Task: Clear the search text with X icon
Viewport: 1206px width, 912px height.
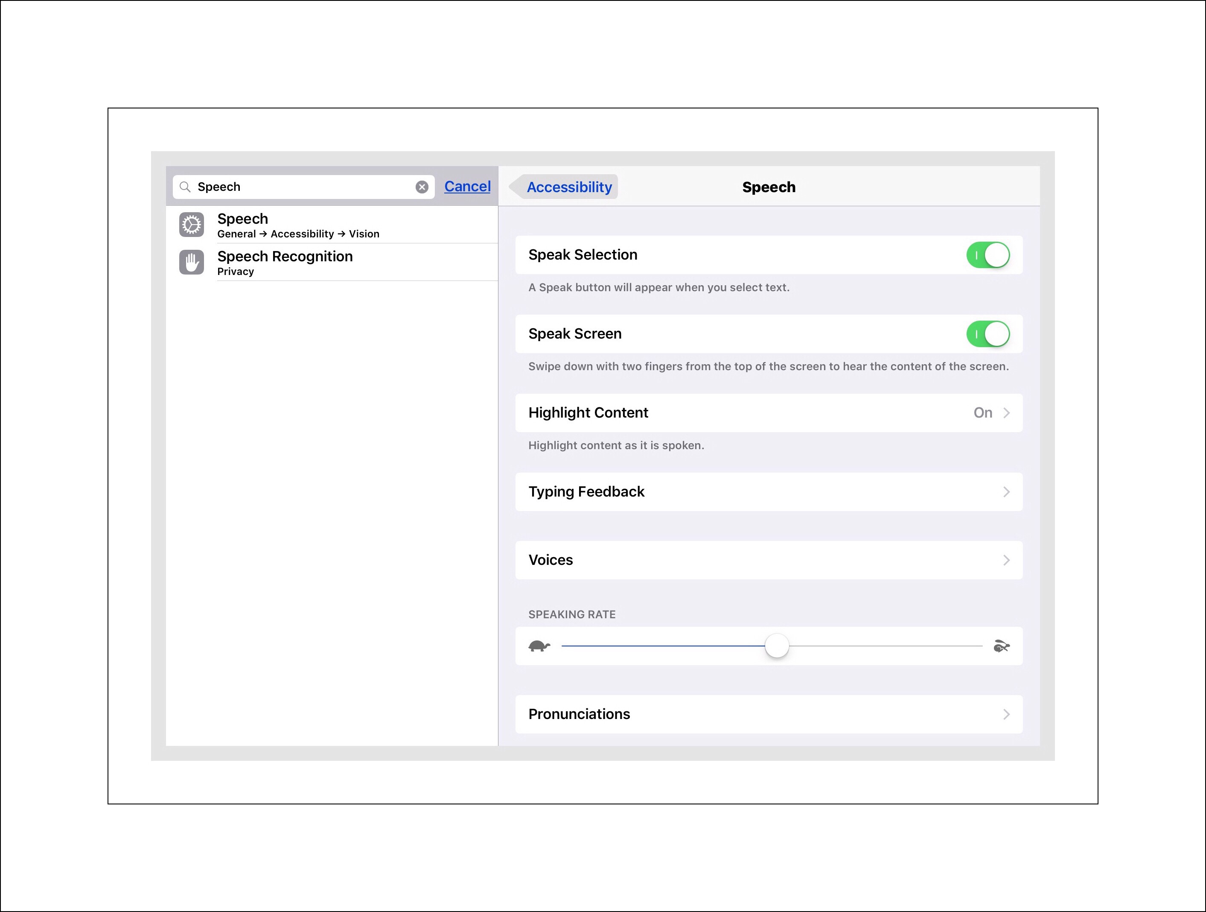Action: [x=422, y=187]
